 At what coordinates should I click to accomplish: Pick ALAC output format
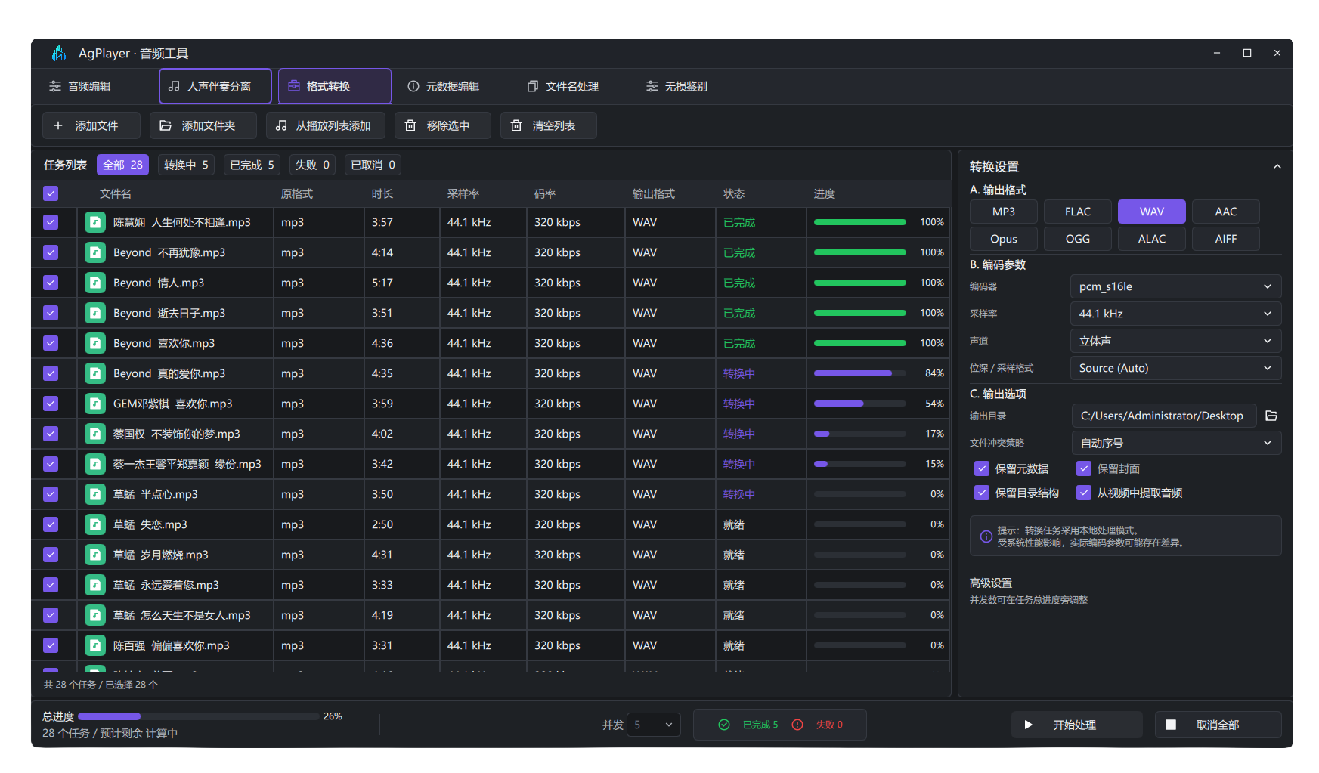point(1152,239)
